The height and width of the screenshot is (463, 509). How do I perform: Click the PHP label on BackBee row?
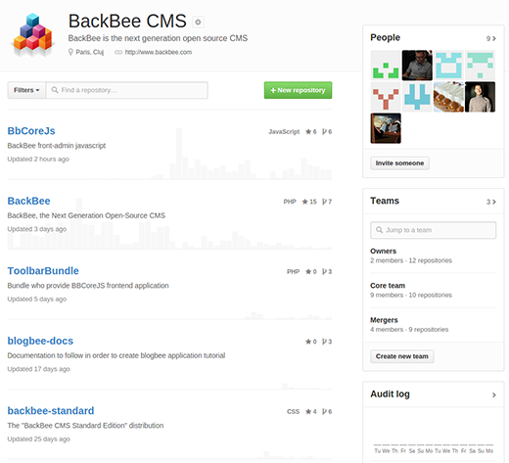pos(290,202)
